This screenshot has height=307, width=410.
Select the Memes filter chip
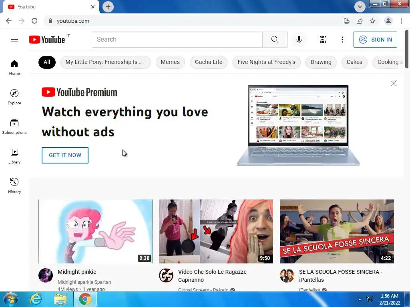point(170,62)
